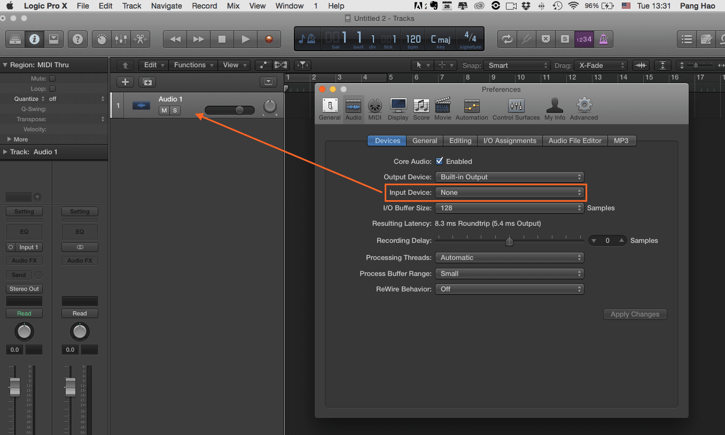Click the Fast Forward transport button
Image resolution: width=725 pixels, height=435 pixels.
(x=198, y=39)
